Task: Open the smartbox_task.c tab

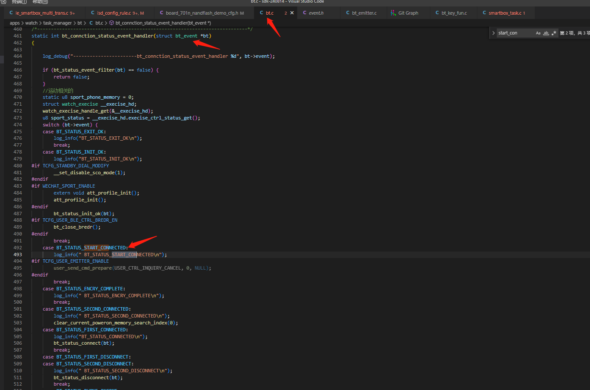Action: [505, 13]
